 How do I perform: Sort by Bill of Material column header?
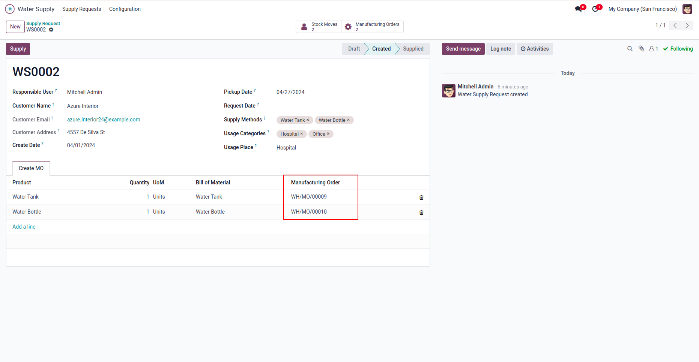(213, 182)
